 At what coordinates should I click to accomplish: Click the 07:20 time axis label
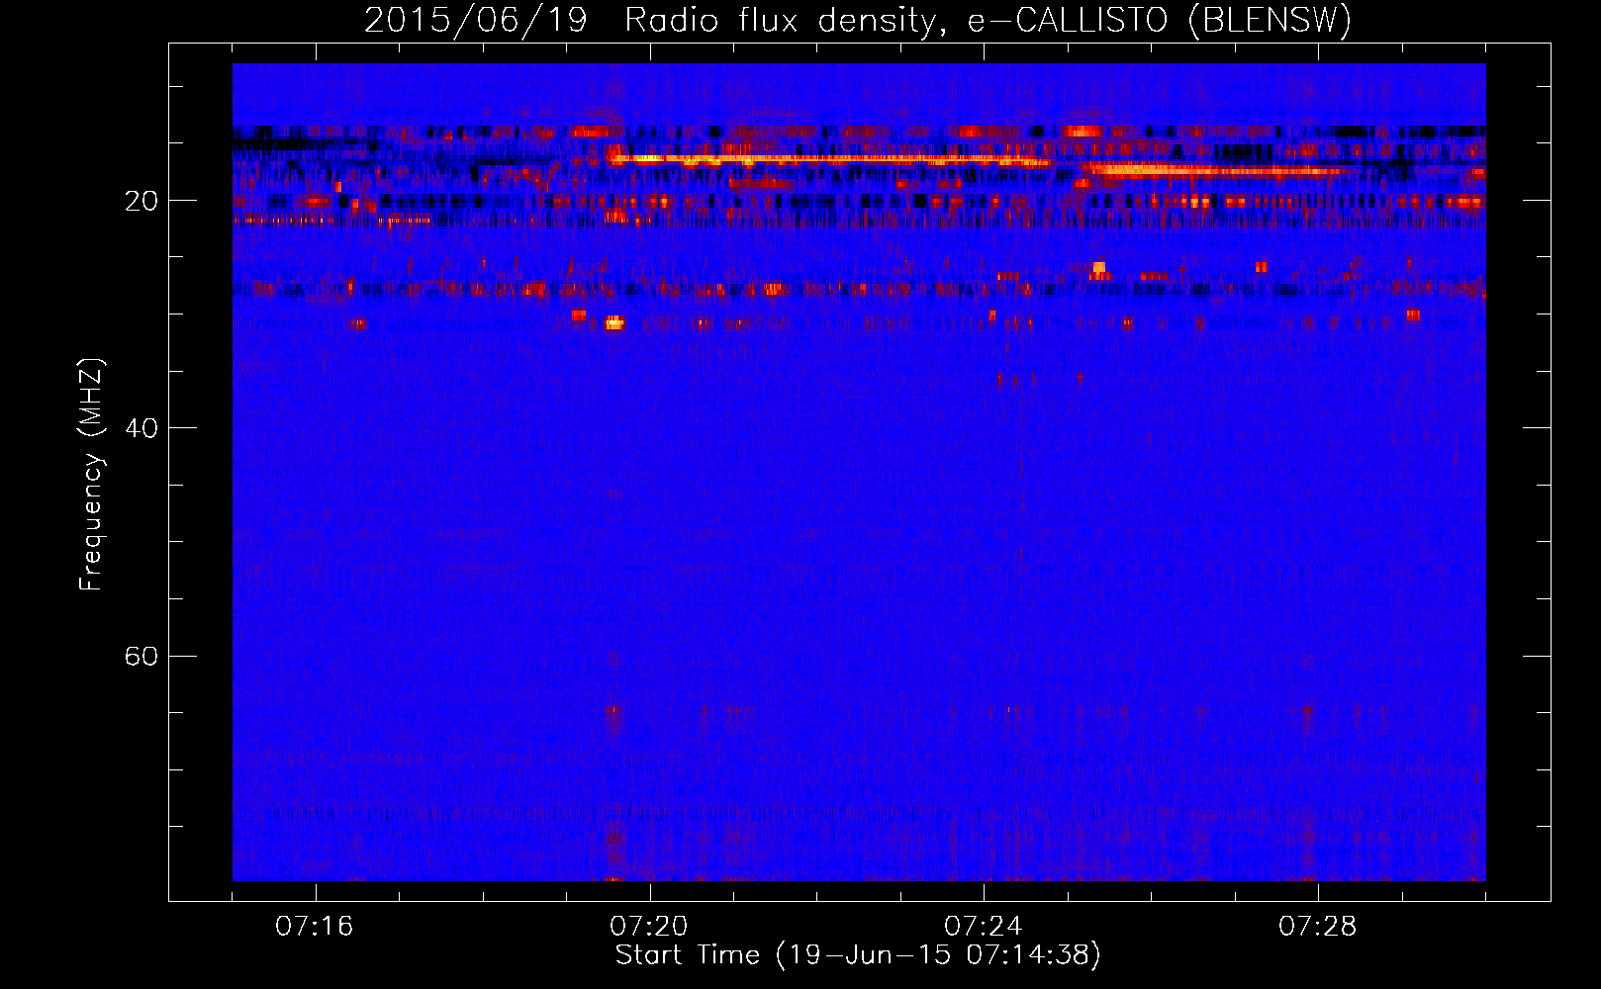click(649, 927)
